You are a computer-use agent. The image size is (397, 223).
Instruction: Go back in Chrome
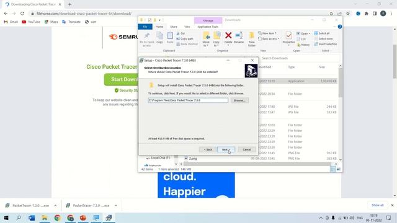point(6,14)
